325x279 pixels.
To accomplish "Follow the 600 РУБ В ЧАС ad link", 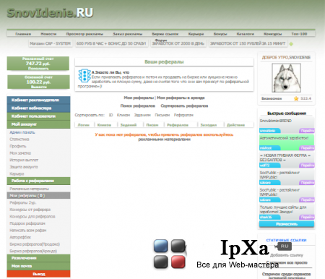I will [111, 43].
